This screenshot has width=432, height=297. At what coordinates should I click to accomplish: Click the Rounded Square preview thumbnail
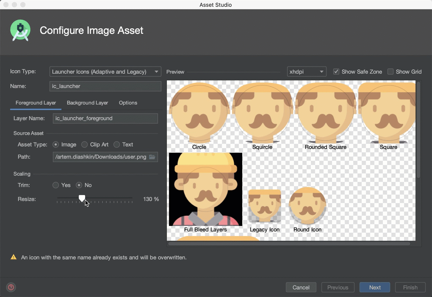(x=325, y=113)
